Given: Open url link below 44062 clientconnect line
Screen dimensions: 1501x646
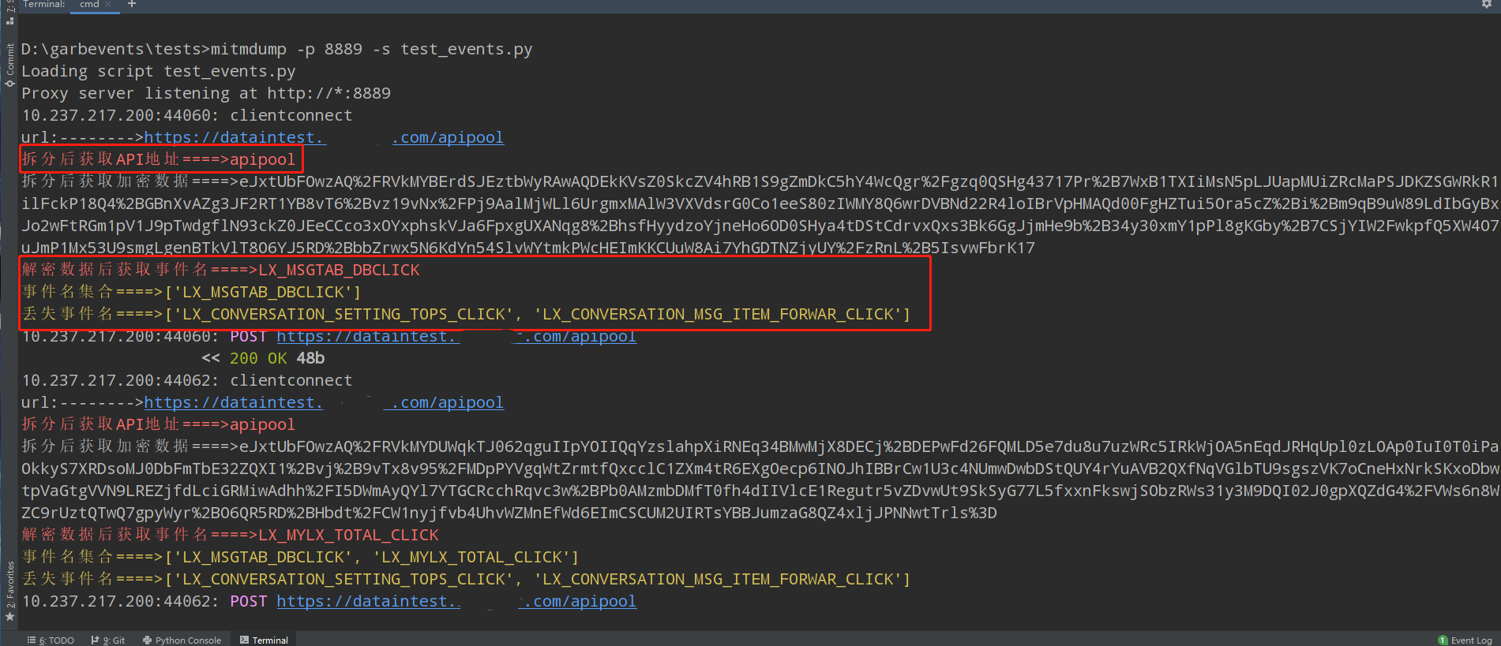Looking at the screenshot, I should tap(324, 402).
